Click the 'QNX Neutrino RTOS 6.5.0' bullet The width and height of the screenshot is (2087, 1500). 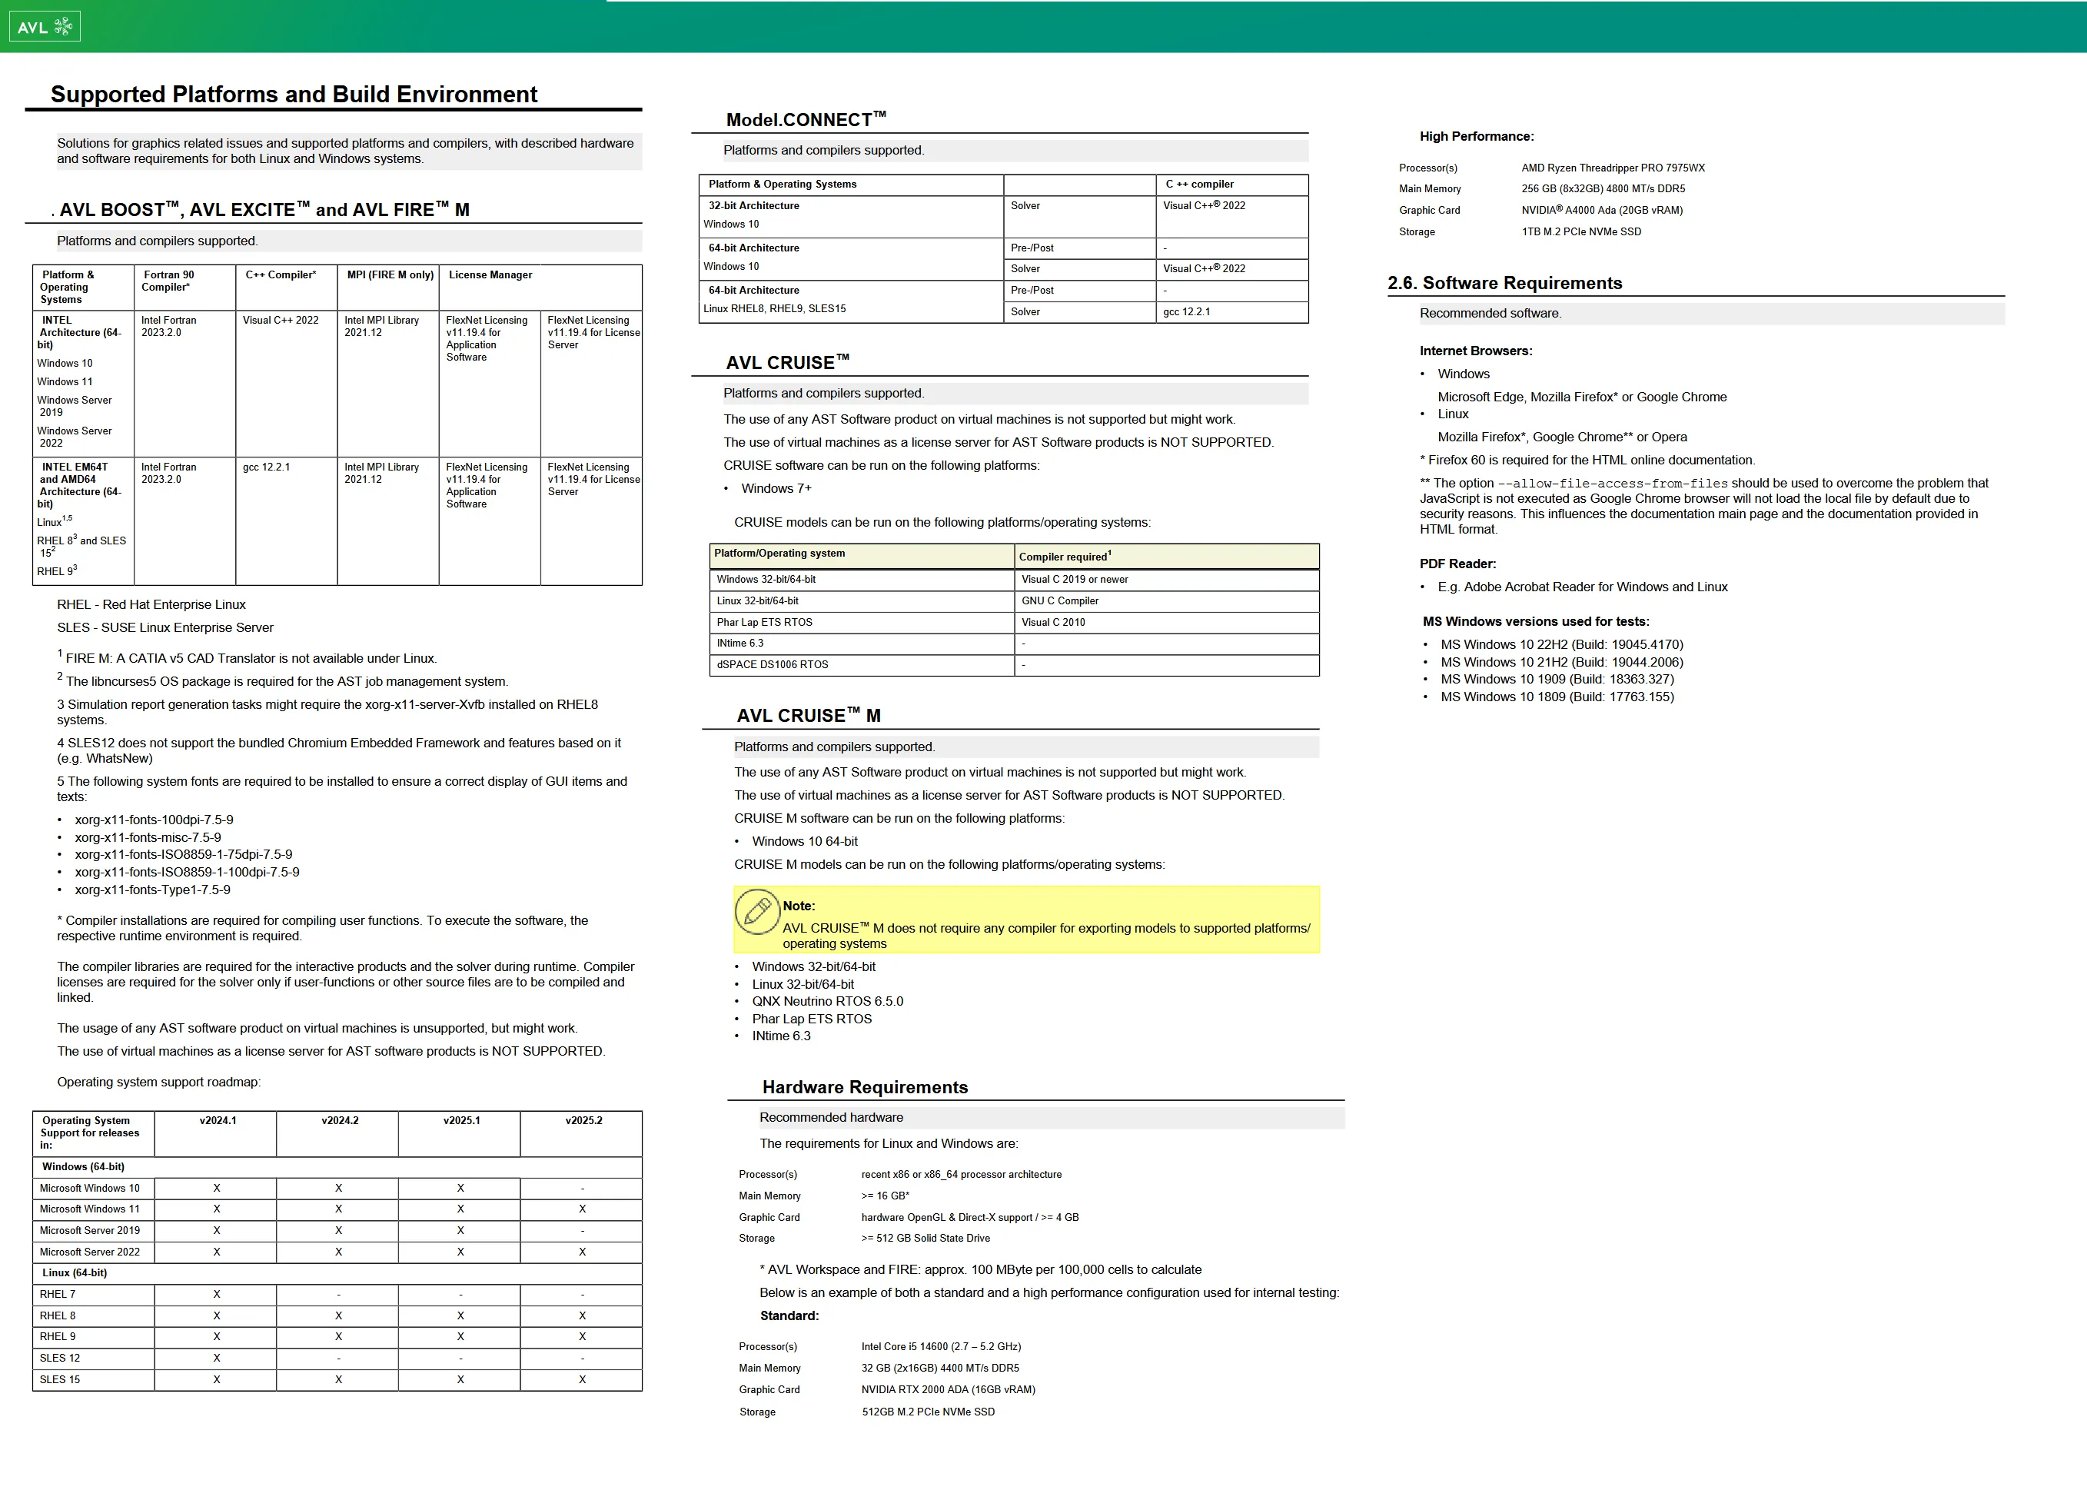(x=827, y=1001)
